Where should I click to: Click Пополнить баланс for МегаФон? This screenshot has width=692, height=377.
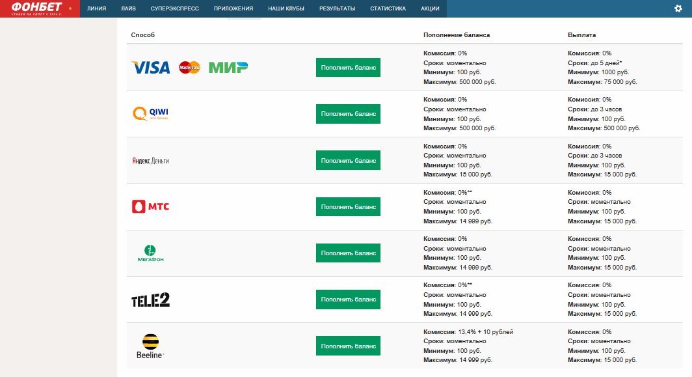pyautogui.click(x=348, y=253)
